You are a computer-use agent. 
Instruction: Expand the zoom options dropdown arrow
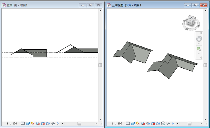click(199, 54)
